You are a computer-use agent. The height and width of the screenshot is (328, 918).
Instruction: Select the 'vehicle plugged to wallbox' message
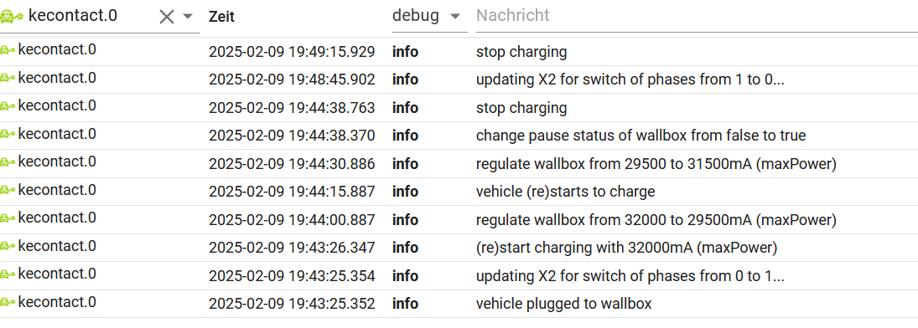click(563, 304)
